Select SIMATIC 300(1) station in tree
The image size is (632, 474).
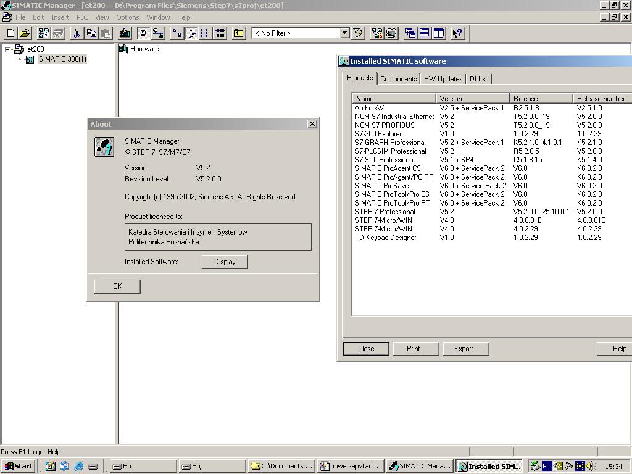[x=62, y=59]
